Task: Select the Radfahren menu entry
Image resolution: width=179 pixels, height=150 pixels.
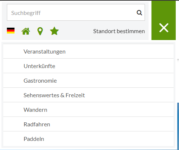Action: click(88, 124)
